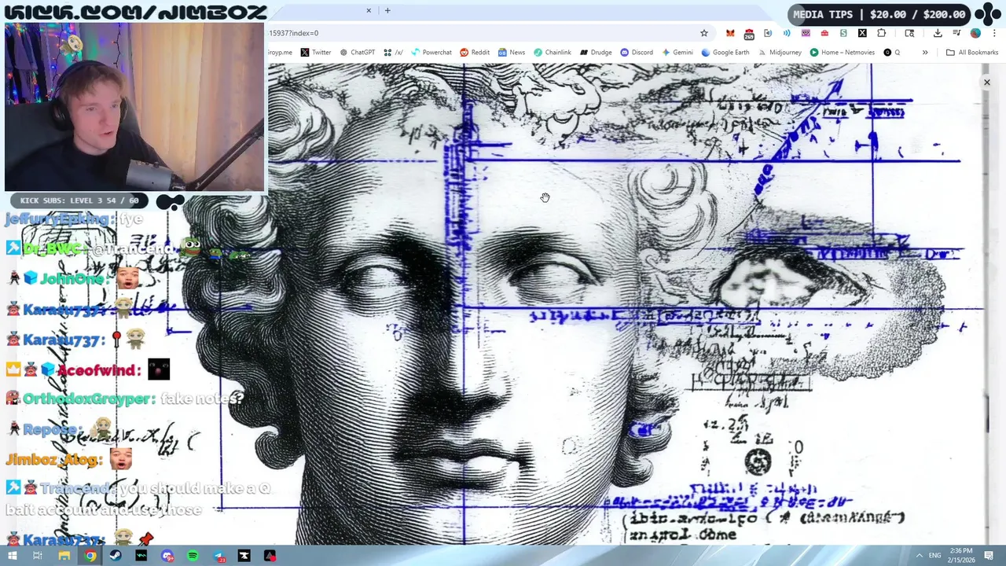1006x566 pixels.
Task: Expand the hidden bookmarks overflow chevron
Action: click(925, 53)
